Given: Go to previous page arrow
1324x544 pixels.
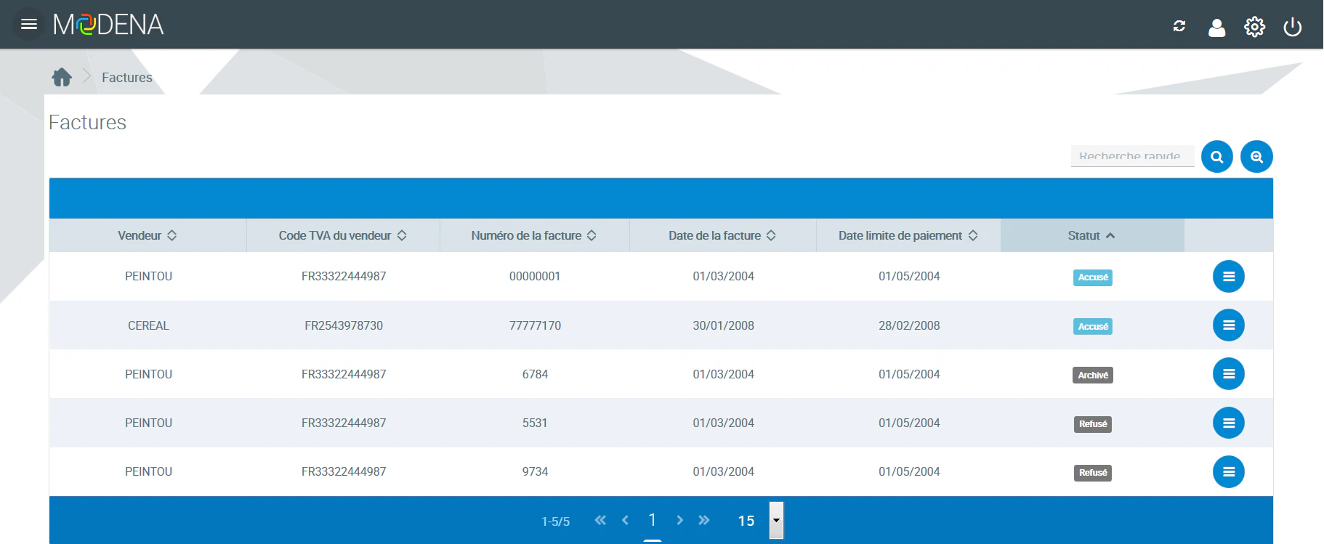Looking at the screenshot, I should coord(625,520).
